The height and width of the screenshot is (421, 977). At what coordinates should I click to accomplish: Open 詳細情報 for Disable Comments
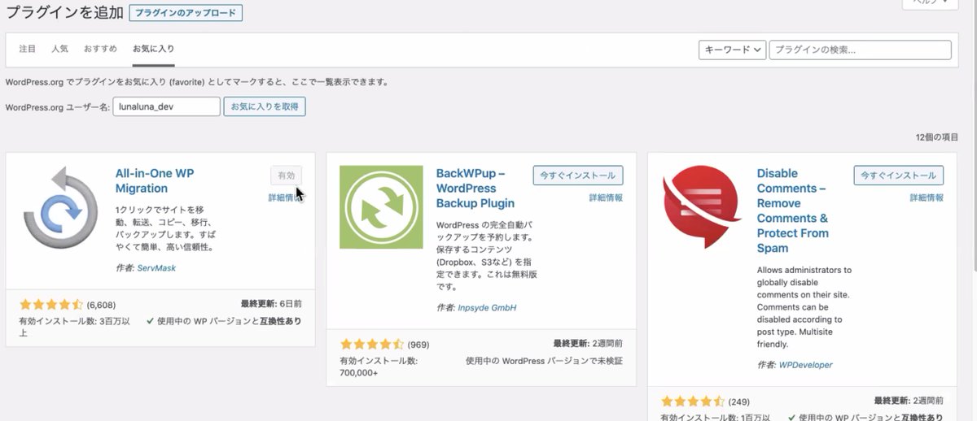(x=927, y=197)
